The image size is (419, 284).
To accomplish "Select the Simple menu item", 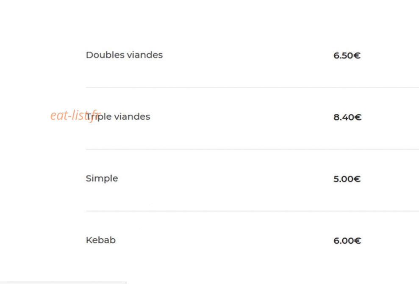I will [102, 179].
